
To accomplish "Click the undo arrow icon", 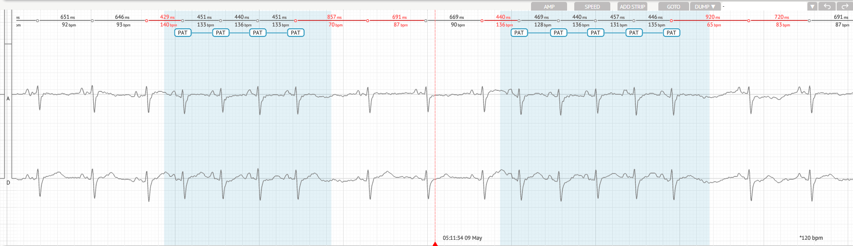I will tap(827, 6).
